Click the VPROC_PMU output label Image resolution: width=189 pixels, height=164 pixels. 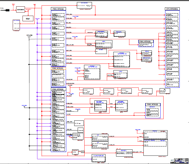click(69, 14)
